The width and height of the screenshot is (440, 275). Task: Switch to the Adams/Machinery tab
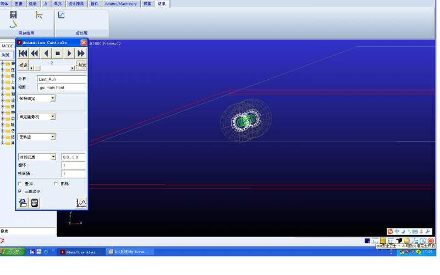tap(120, 4)
